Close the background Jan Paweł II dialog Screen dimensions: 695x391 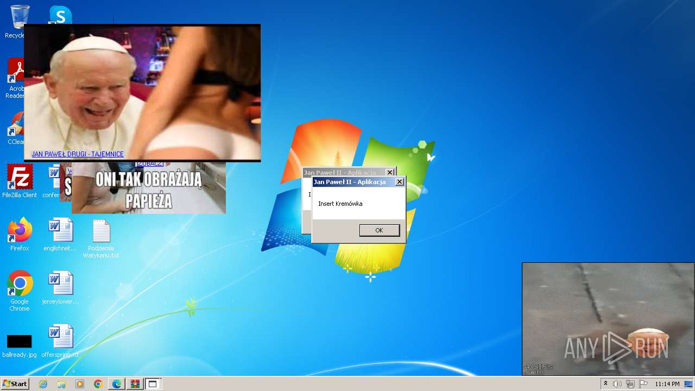pyautogui.click(x=390, y=172)
